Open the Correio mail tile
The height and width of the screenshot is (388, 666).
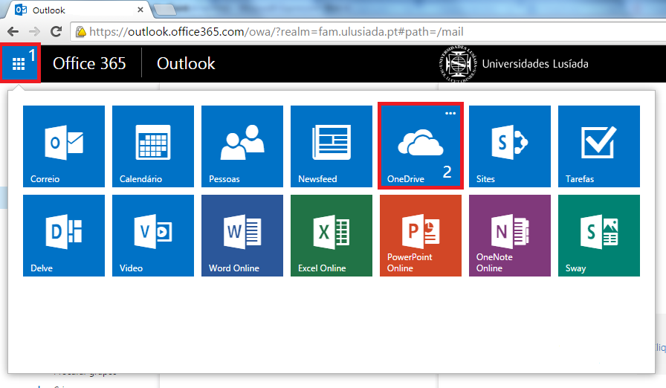click(64, 146)
